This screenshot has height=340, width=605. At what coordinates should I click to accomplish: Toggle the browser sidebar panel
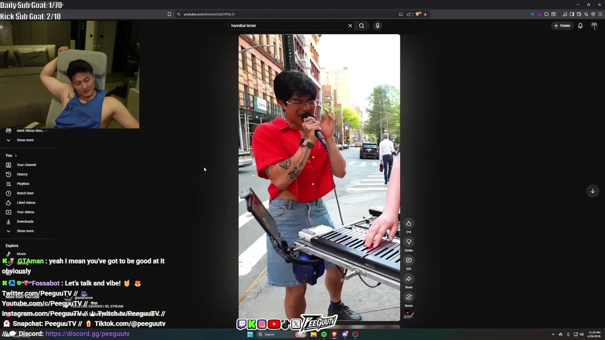572,14
